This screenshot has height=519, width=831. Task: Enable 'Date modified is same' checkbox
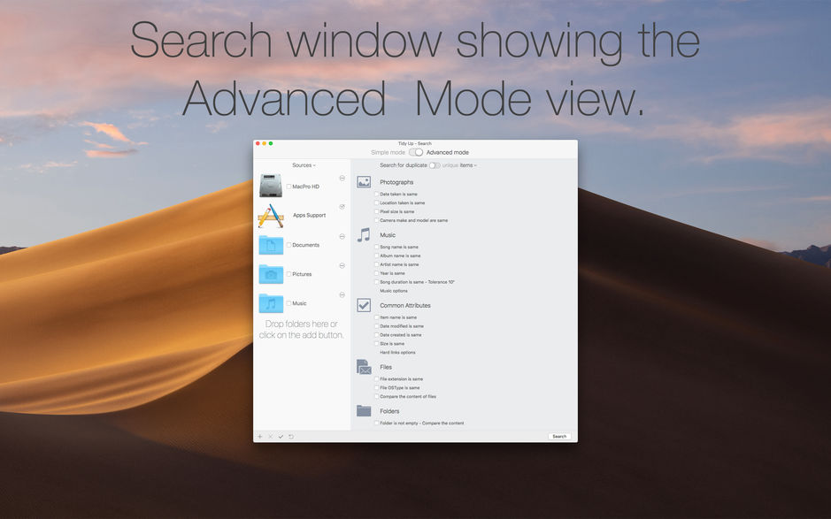[377, 325]
